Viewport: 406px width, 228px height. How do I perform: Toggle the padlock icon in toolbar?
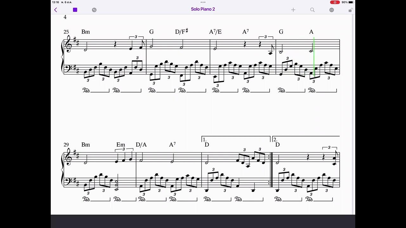coord(350,10)
